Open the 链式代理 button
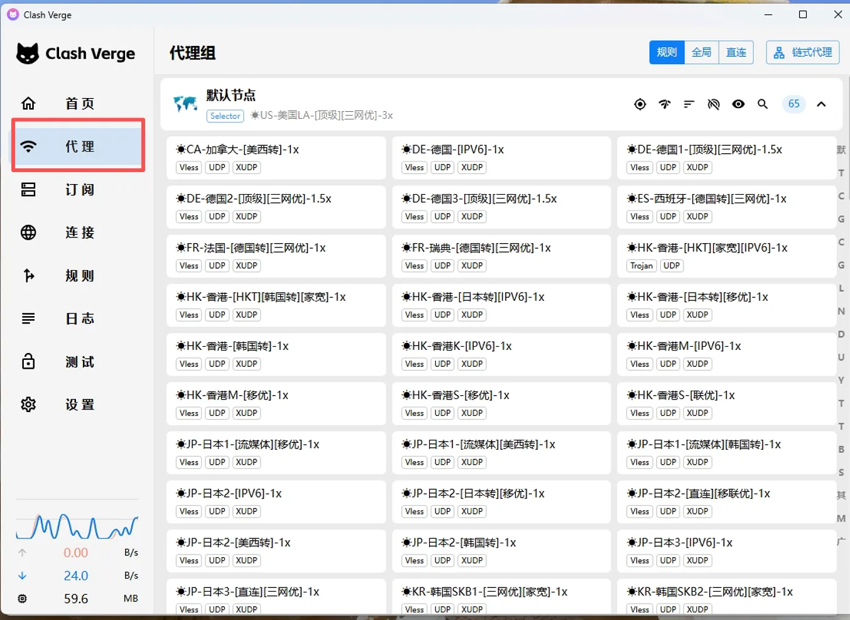Viewport: 850px width, 620px height. 803,52
